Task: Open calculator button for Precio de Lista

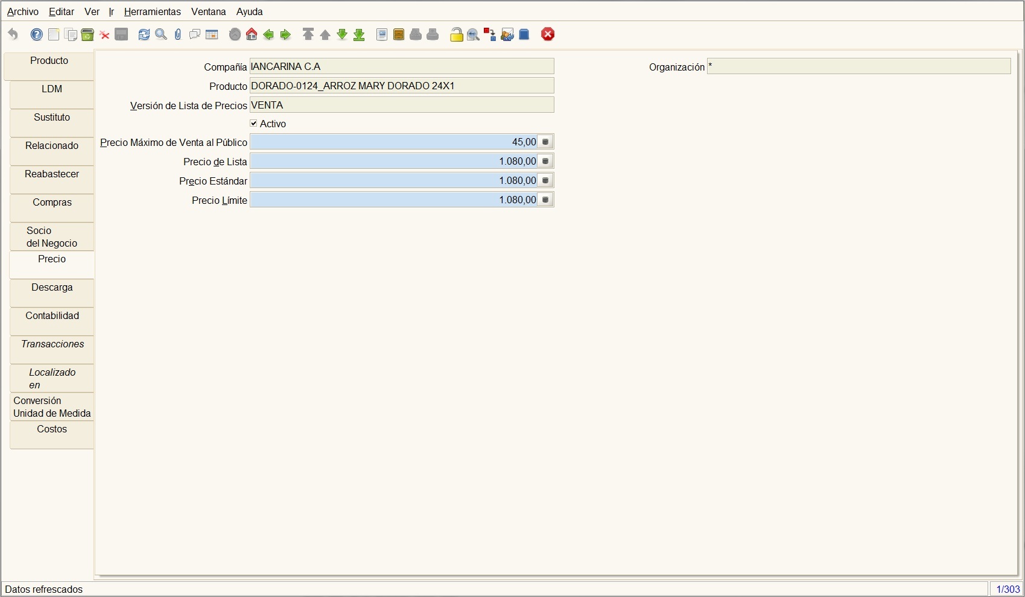Action: click(545, 161)
